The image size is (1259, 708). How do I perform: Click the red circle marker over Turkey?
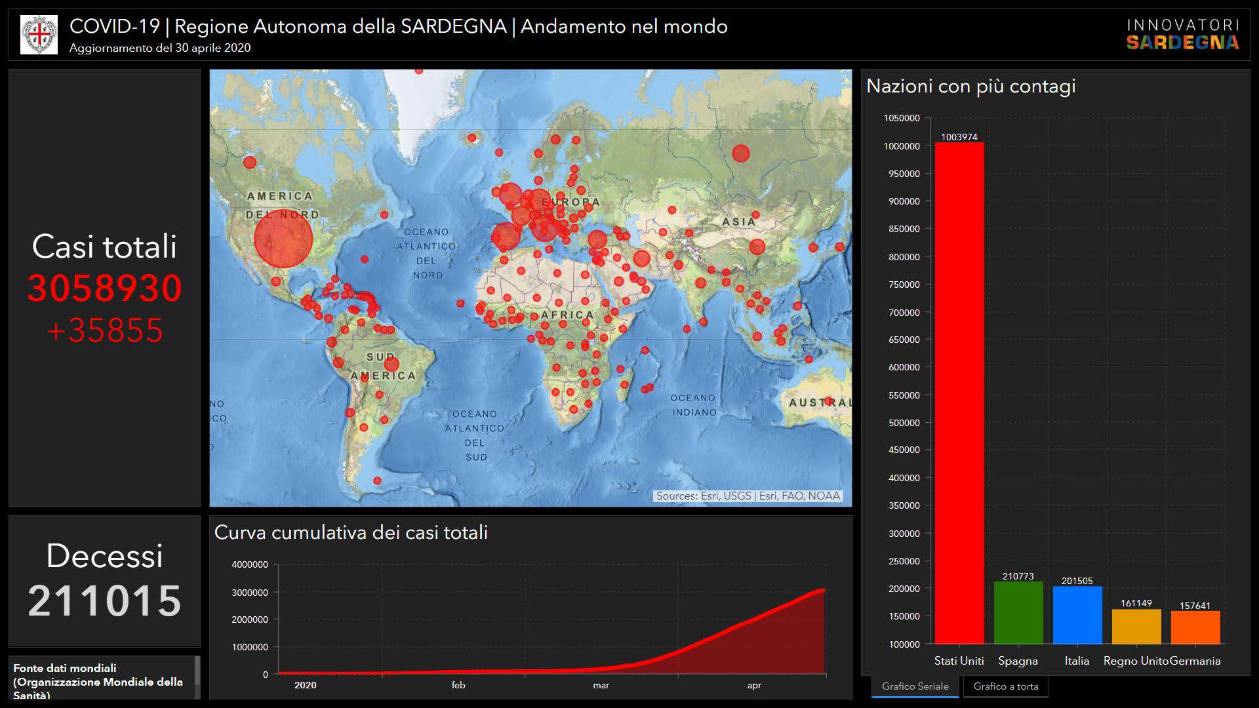tap(597, 239)
